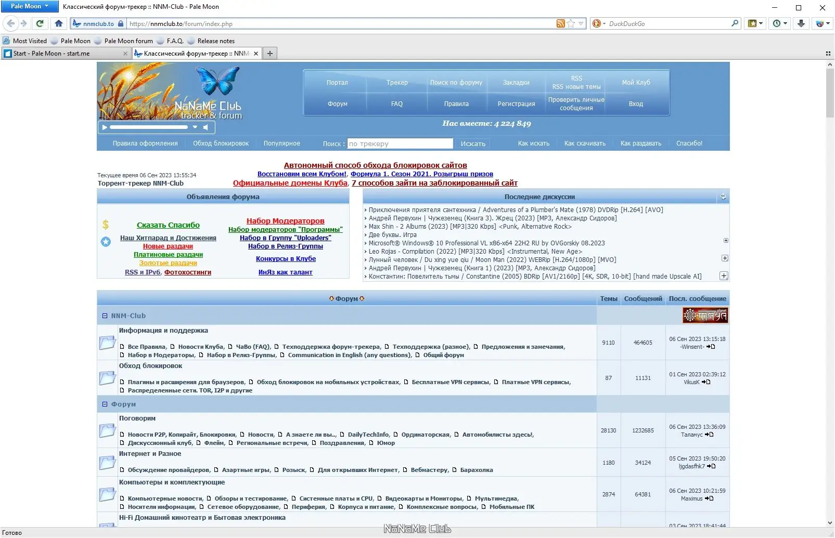Start the site audio player
Screen dimensions: 835x538
[105, 127]
